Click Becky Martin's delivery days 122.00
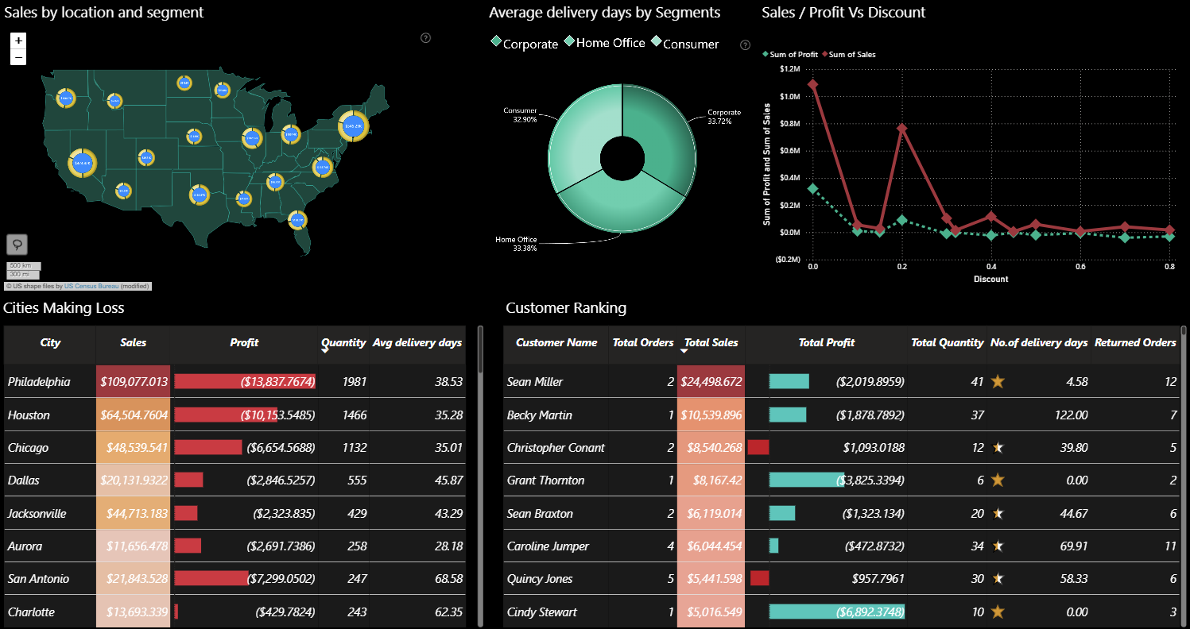The image size is (1190, 629). click(1070, 415)
